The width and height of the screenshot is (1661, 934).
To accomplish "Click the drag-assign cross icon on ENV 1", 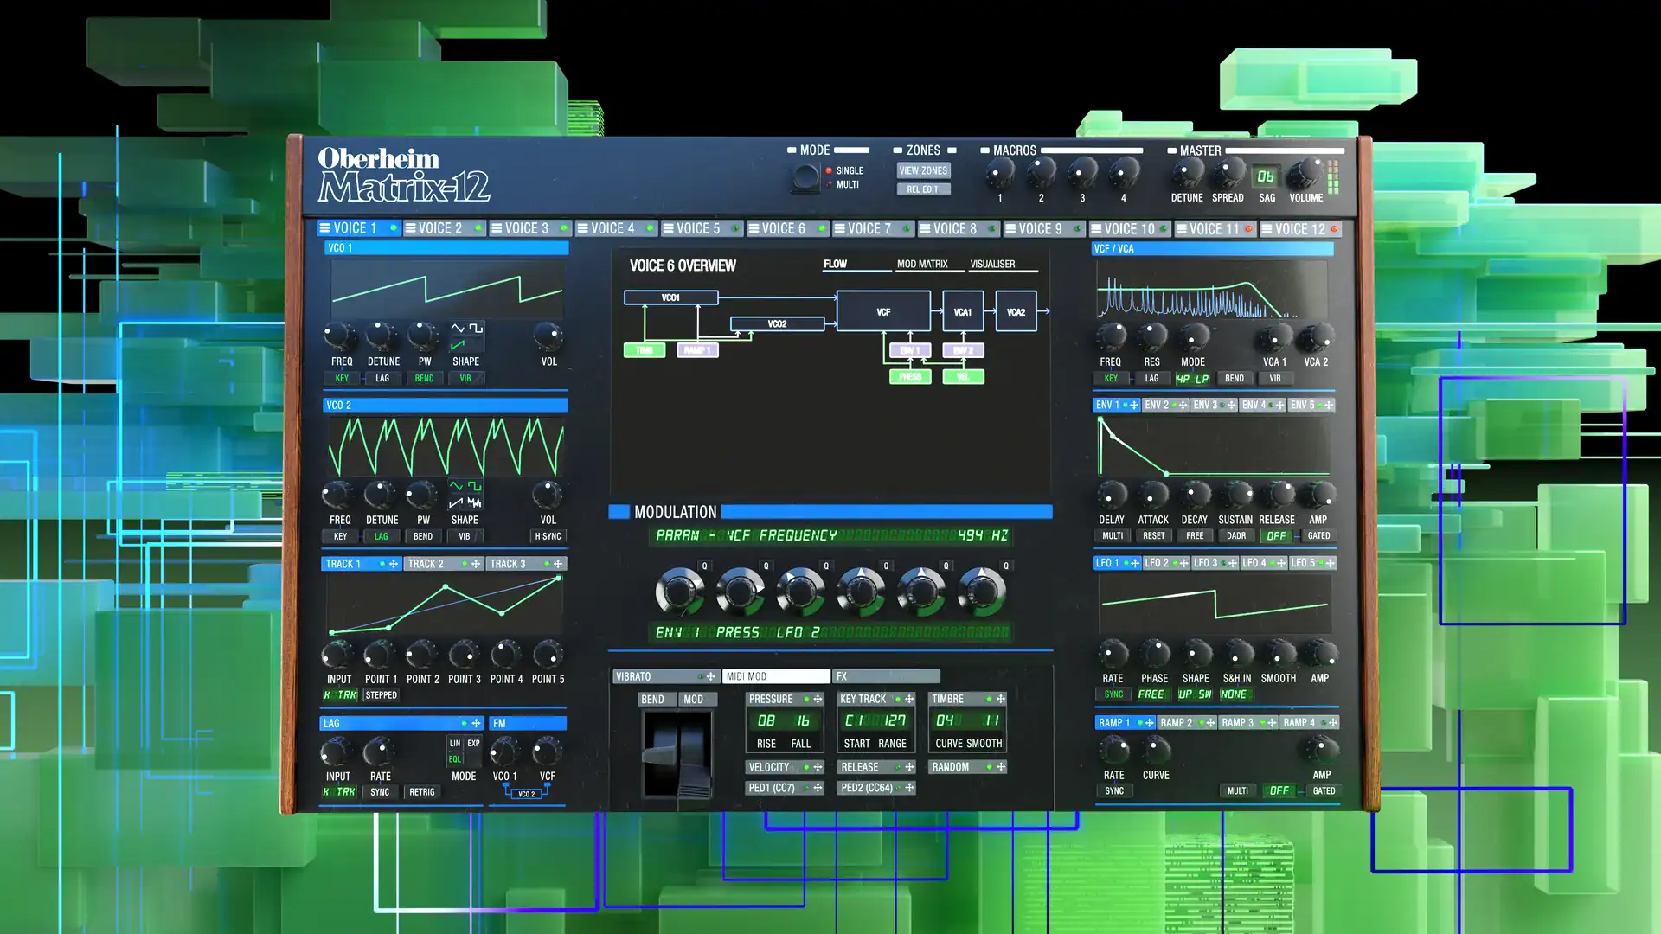I will pos(1134,405).
